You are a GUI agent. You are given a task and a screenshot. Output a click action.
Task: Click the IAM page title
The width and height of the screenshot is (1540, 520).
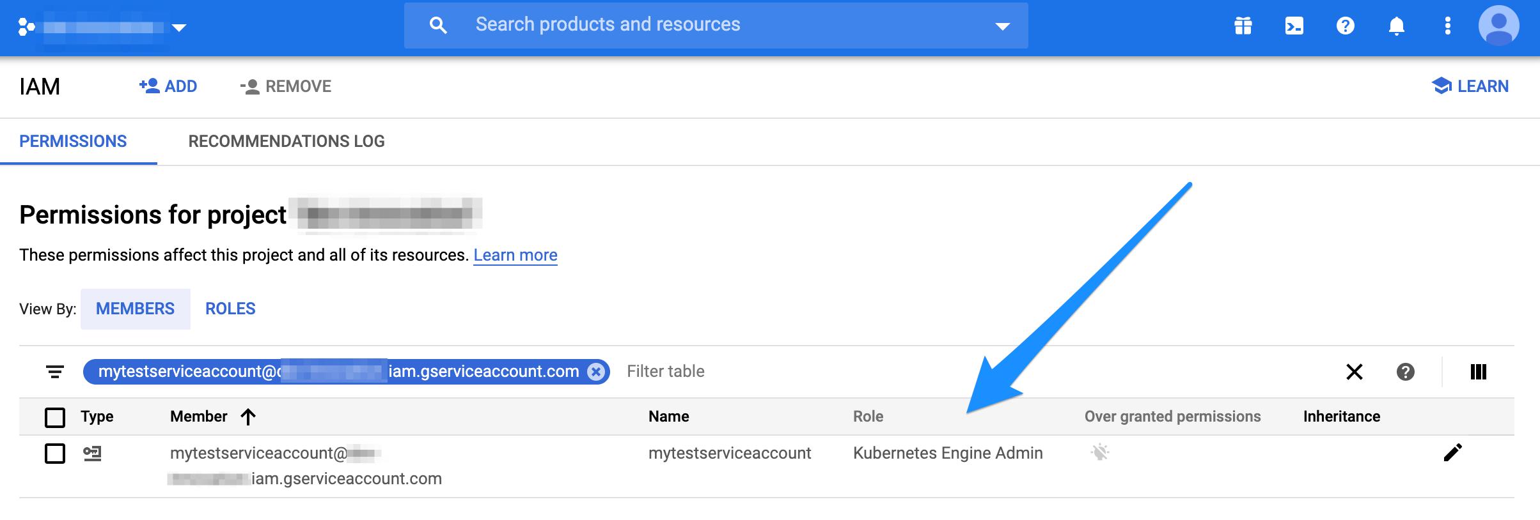click(40, 86)
